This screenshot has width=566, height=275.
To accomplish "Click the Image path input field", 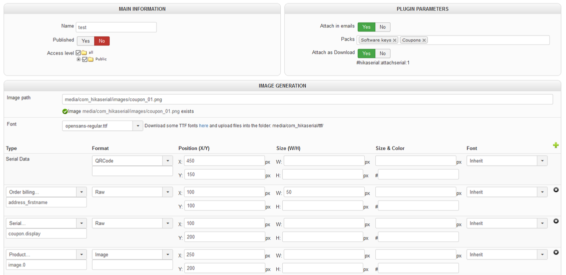I will pyautogui.click(x=307, y=99).
